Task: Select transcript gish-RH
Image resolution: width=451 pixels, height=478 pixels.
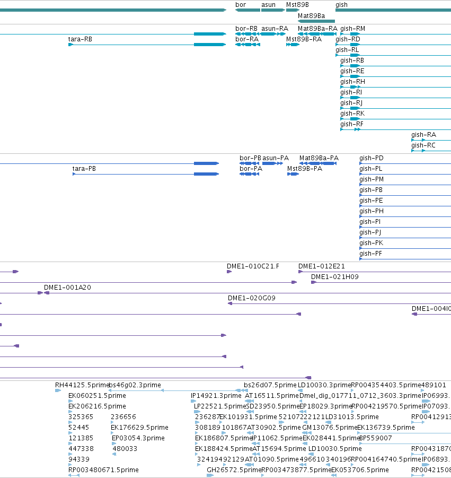Action: 352,82
